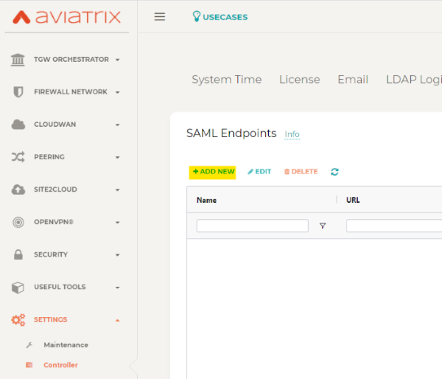Click the Security padlock icon
The height and width of the screenshot is (379, 442).
18,254
